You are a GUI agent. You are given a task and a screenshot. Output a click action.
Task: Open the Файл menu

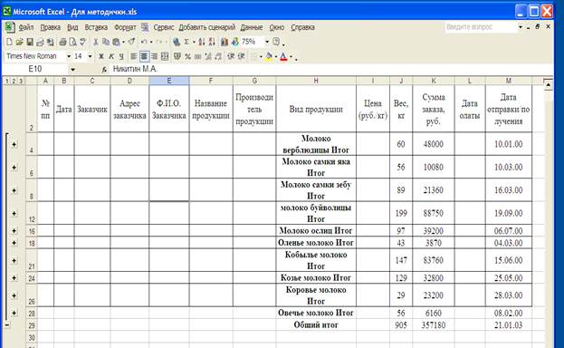click(26, 27)
